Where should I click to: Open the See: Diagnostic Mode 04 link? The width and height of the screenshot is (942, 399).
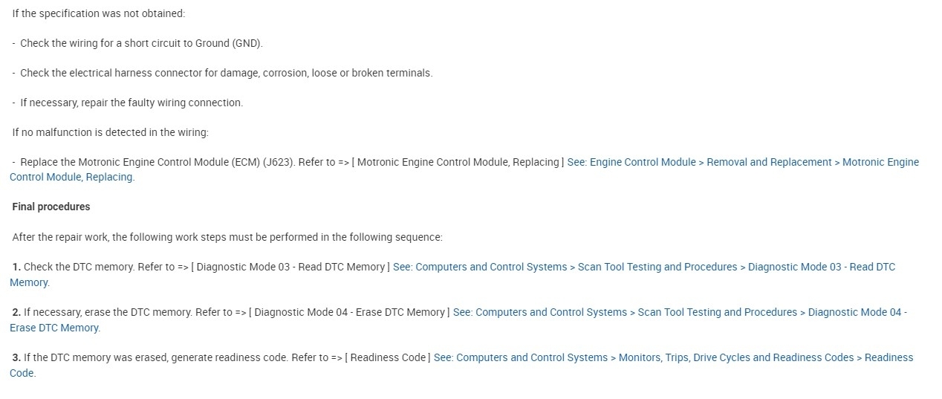coord(679,312)
